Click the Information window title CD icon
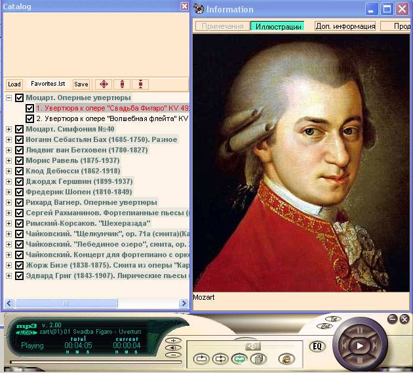This screenshot has height=373, width=413. (x=199, y=9)
